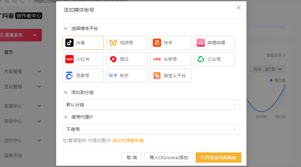This screenshot has height=167, width=301.
Task: Click the 取消 cancel button
Action: 132,158
